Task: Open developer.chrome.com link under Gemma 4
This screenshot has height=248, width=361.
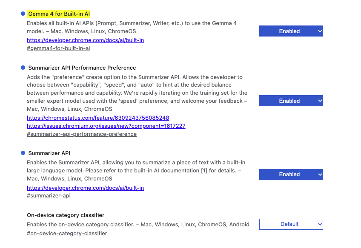Action: click(86, 40)
